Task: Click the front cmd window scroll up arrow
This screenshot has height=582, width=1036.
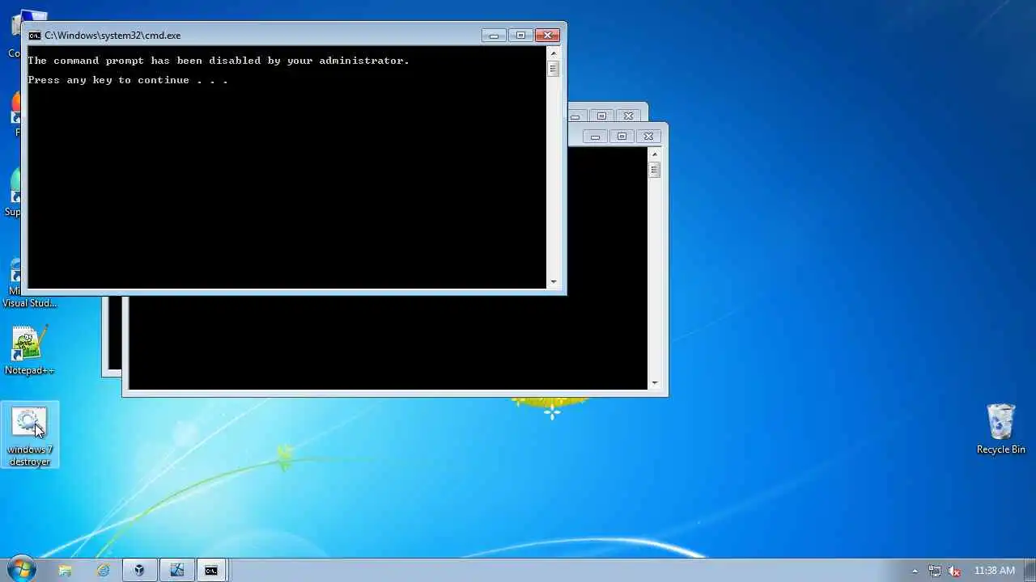Action: pos(554,53)
